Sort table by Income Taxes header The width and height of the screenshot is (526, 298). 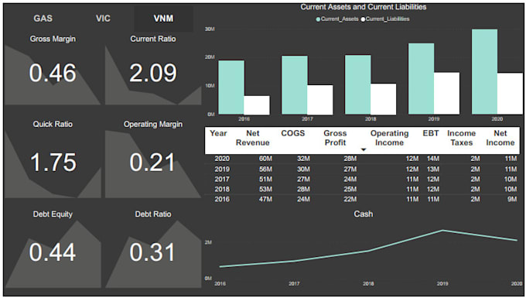point(461,138)
